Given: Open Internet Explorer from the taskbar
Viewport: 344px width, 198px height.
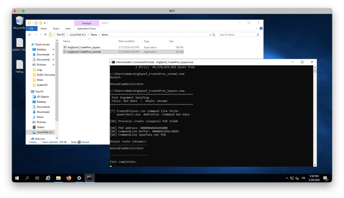Looking at the screenshot, I should coord(48,178).
